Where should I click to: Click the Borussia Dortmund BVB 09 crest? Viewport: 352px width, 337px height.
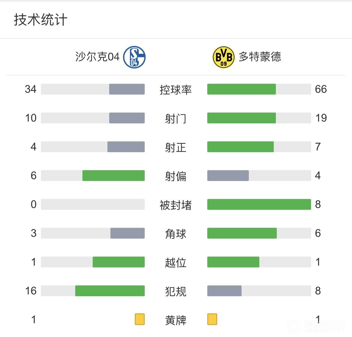point(224,57)
